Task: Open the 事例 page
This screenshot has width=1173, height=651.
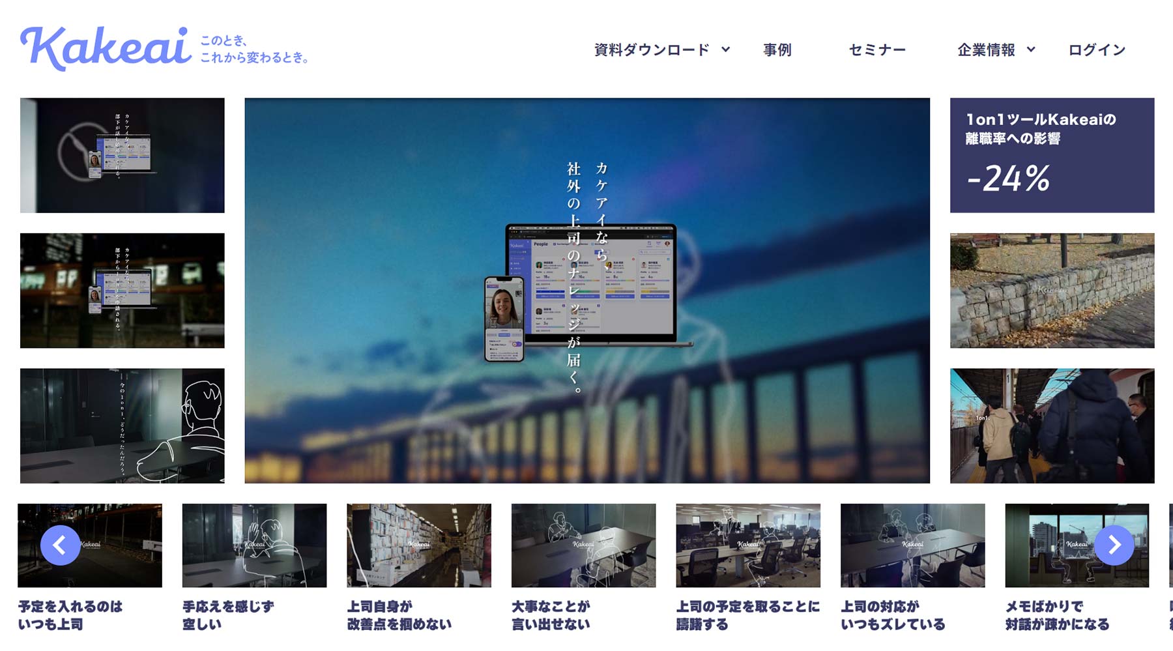Action: 777,50
